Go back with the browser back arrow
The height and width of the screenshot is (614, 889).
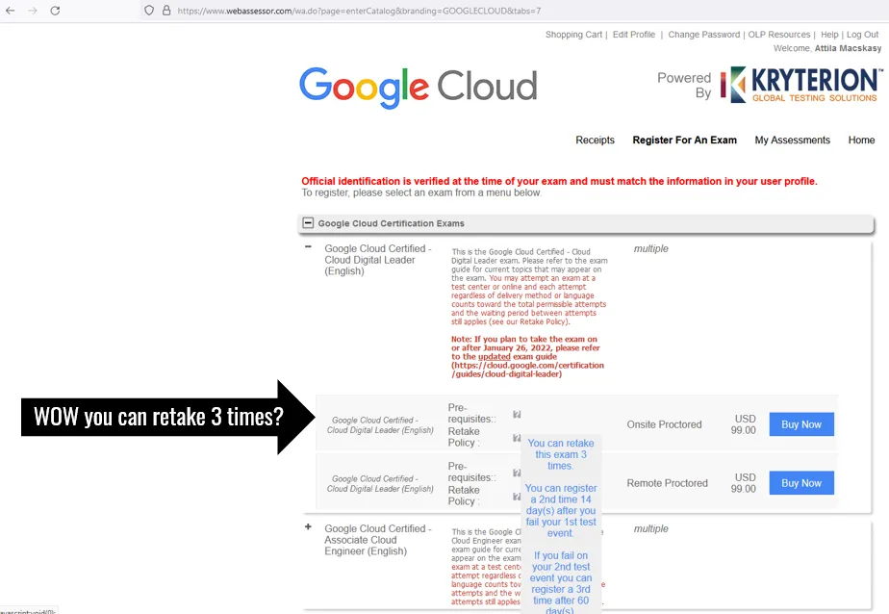[11, 11]
